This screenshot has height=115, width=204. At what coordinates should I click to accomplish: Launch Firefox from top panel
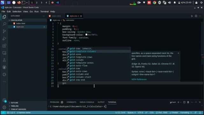19,3
